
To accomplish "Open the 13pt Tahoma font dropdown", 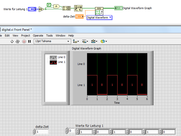I will (52, 41).
